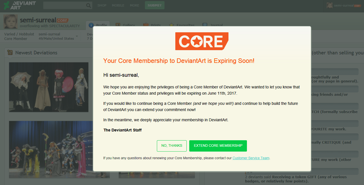Click the CORE logo in the dialog
The width and height of the screenshot is (364, 185).
coord(202,41)
